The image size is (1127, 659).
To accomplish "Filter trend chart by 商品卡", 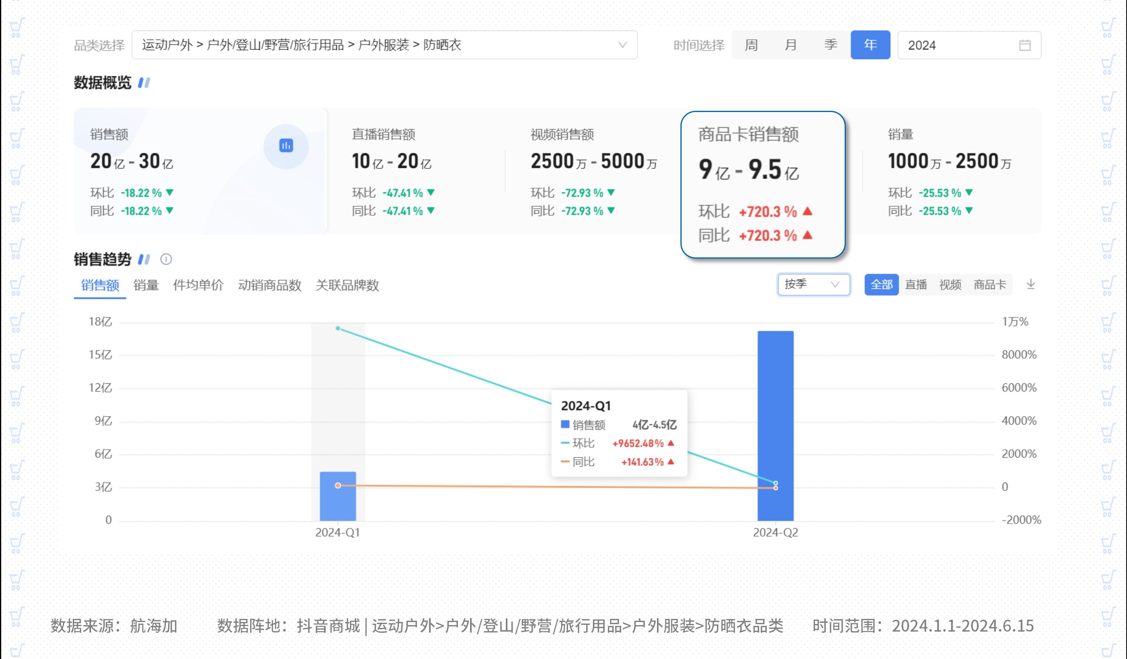I will (989, 284).
